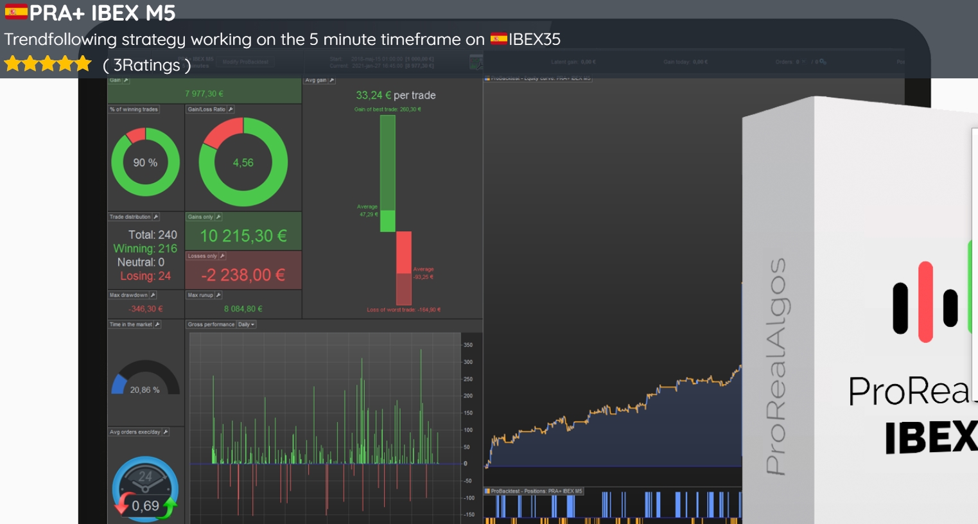
Task: Open the 3Ratings link
Action: pos(147,65)
